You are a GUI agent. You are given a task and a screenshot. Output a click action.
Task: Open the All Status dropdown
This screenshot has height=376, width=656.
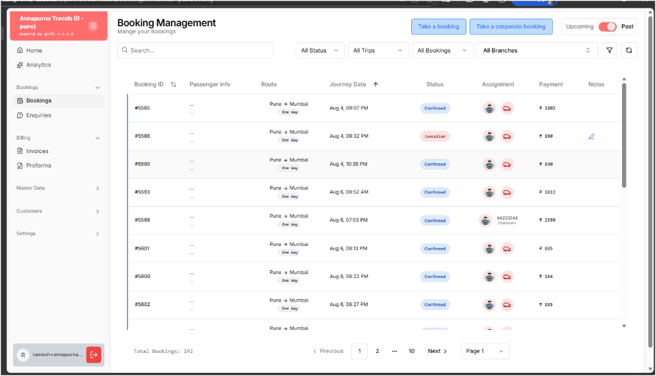click(x=319, y=50)
